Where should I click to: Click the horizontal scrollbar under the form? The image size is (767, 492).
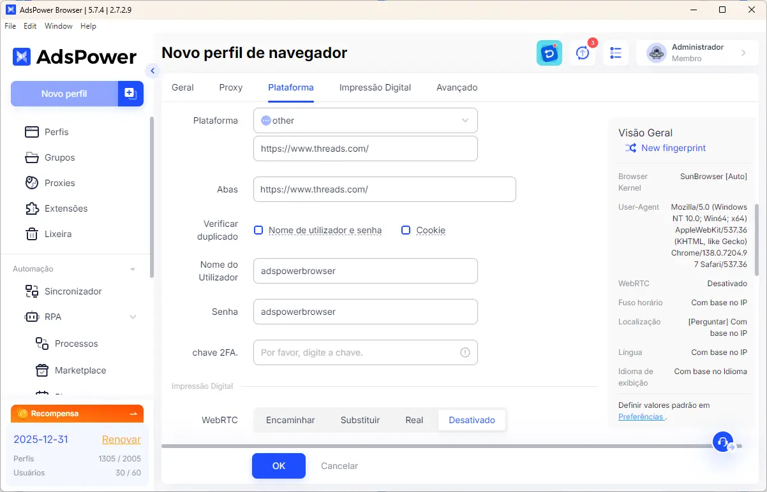[x=451, y=446]
